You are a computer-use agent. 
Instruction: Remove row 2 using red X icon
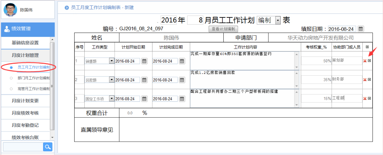tap(365, 80)
